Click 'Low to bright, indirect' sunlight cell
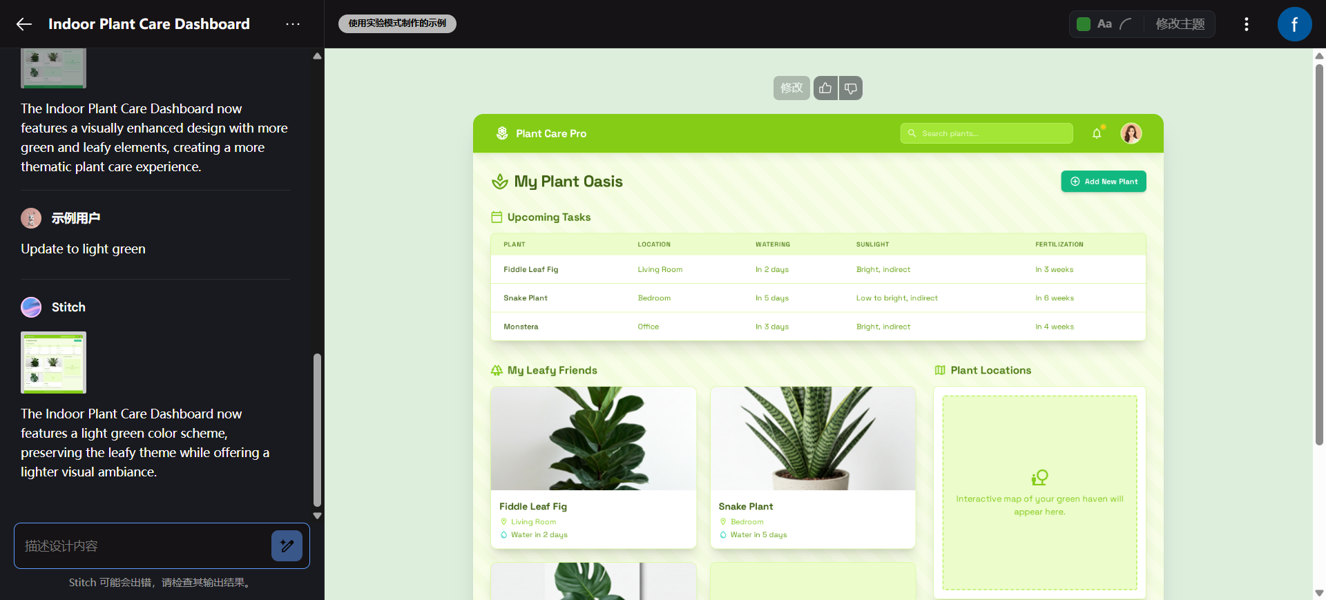1326x600 pixels. [x=897, y=298]
